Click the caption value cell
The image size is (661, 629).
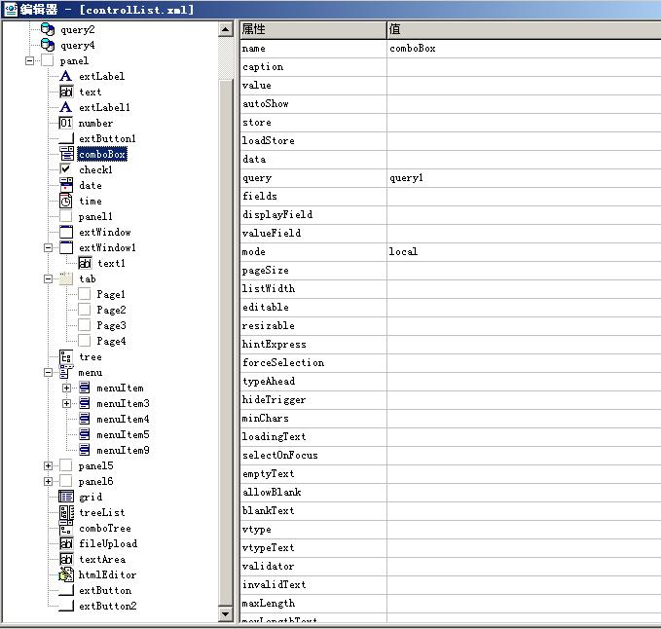[524, 67]
